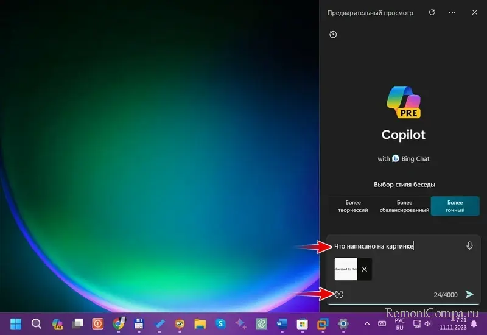Select "Более творческий" conversation style
This screenshot has width=487, height=335.
(353, 206)
